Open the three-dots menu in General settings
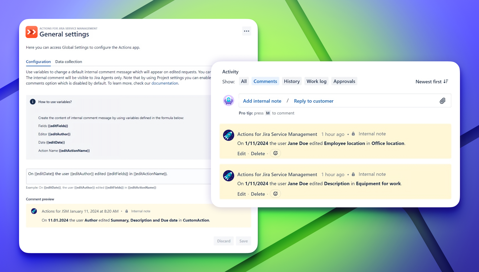The height and width of the screenshot is (272, 479). point(247,31)
